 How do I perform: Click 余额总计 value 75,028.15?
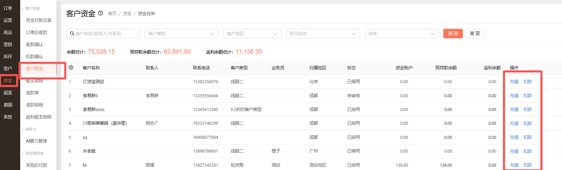tap(101, 52)
